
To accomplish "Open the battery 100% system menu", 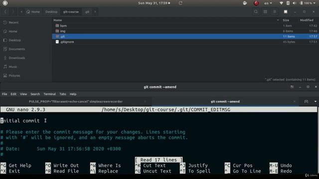I will tap(308, 3).
